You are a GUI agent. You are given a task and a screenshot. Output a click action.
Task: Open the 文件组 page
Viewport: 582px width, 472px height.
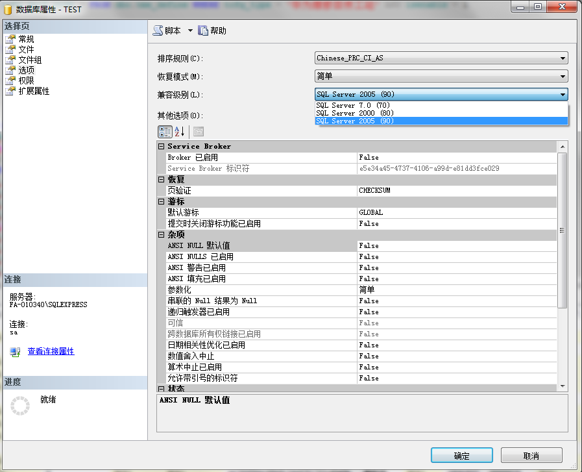[30, 60]
